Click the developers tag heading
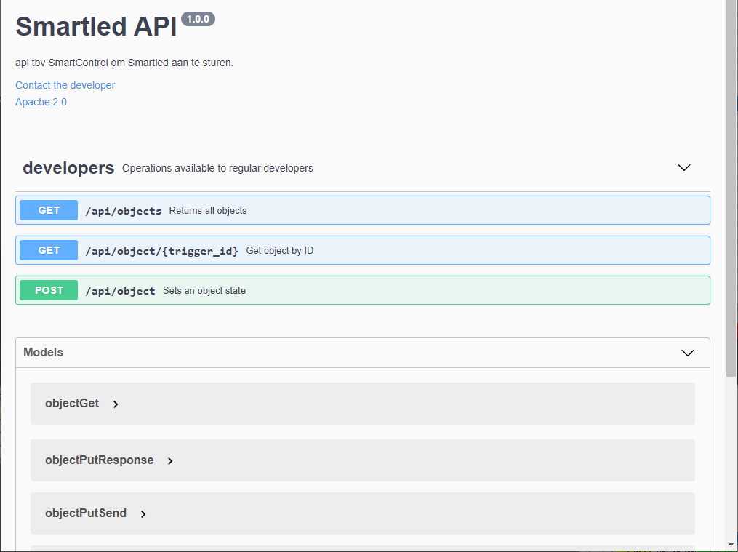Viewport: 738px width, 552px height. point(68,167)
